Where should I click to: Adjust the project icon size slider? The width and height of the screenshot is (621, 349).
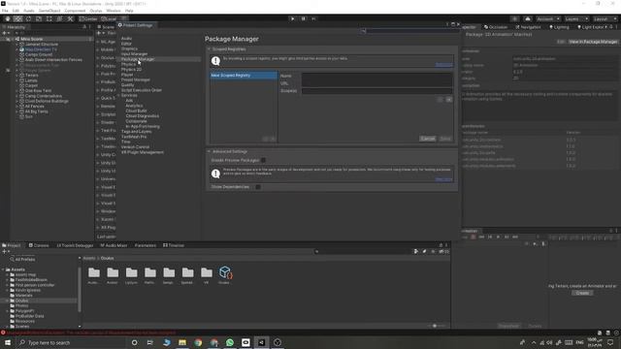pos(436,326)
